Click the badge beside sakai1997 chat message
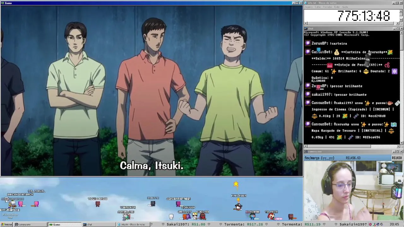The height and width of the screenshot is (227, 404). 308,94
